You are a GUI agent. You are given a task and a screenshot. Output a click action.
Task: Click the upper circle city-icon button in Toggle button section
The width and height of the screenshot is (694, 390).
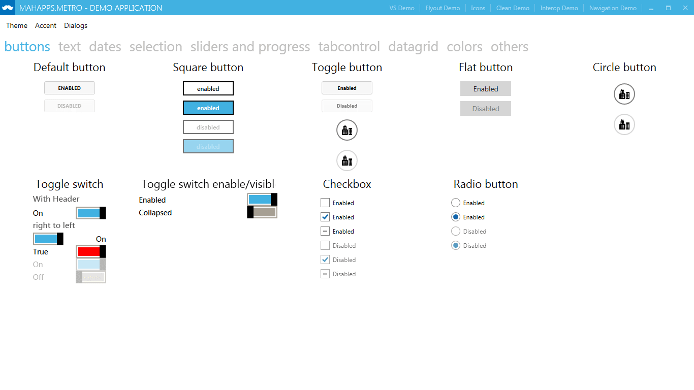pos(346,130)
